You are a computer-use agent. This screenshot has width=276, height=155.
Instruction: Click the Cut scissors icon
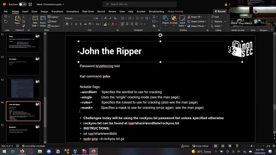pos(23,17)
